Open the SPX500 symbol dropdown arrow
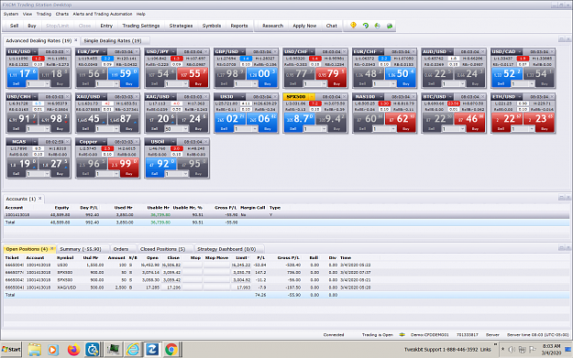573x358 pixels. [312, 97]
